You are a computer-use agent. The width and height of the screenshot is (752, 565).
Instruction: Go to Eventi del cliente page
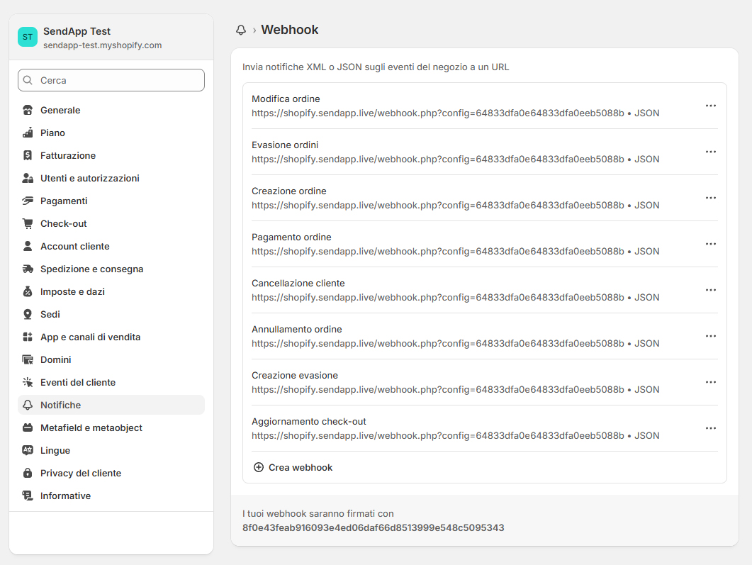coord(111,382)
